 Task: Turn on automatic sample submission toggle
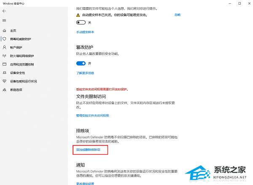click(x=81, y=22)
